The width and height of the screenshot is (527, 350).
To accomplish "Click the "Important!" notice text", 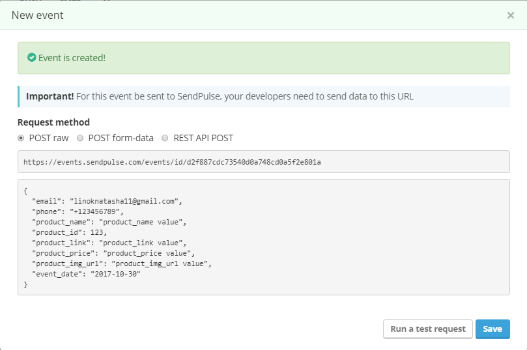I will pos(50,96).
